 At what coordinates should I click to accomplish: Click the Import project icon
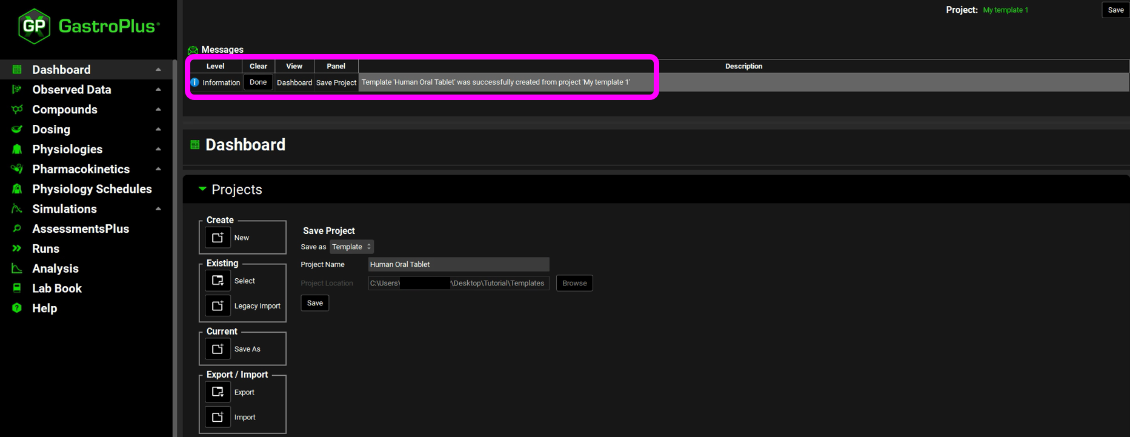218,417
